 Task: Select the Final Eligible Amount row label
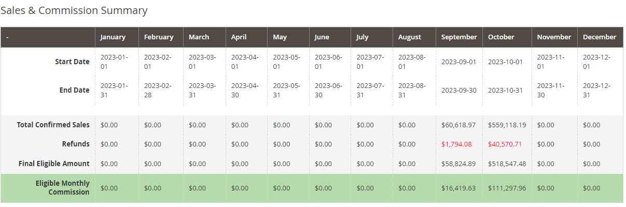(54, 164)
